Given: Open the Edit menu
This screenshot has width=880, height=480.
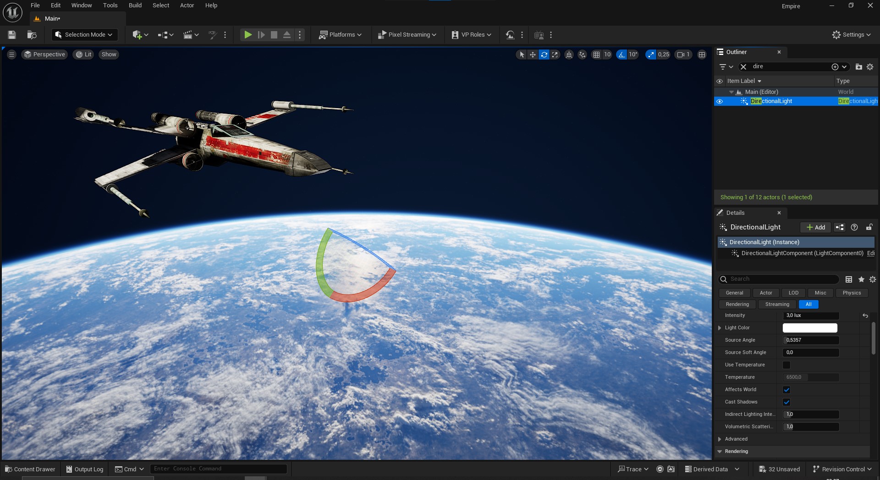Looking at the screenshot, I should tap(55, 5).
